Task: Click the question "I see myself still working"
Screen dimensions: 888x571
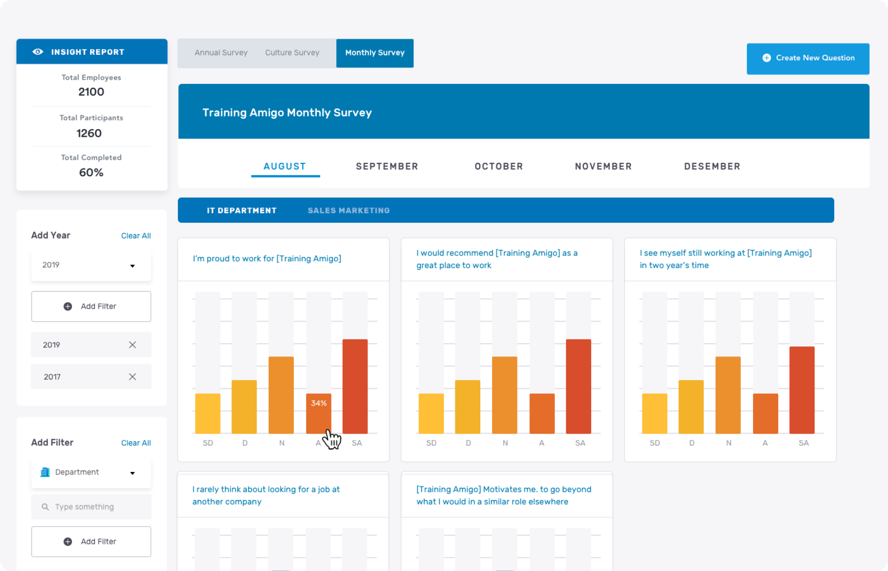Action: pyautogui.click(x=726, y=259)
